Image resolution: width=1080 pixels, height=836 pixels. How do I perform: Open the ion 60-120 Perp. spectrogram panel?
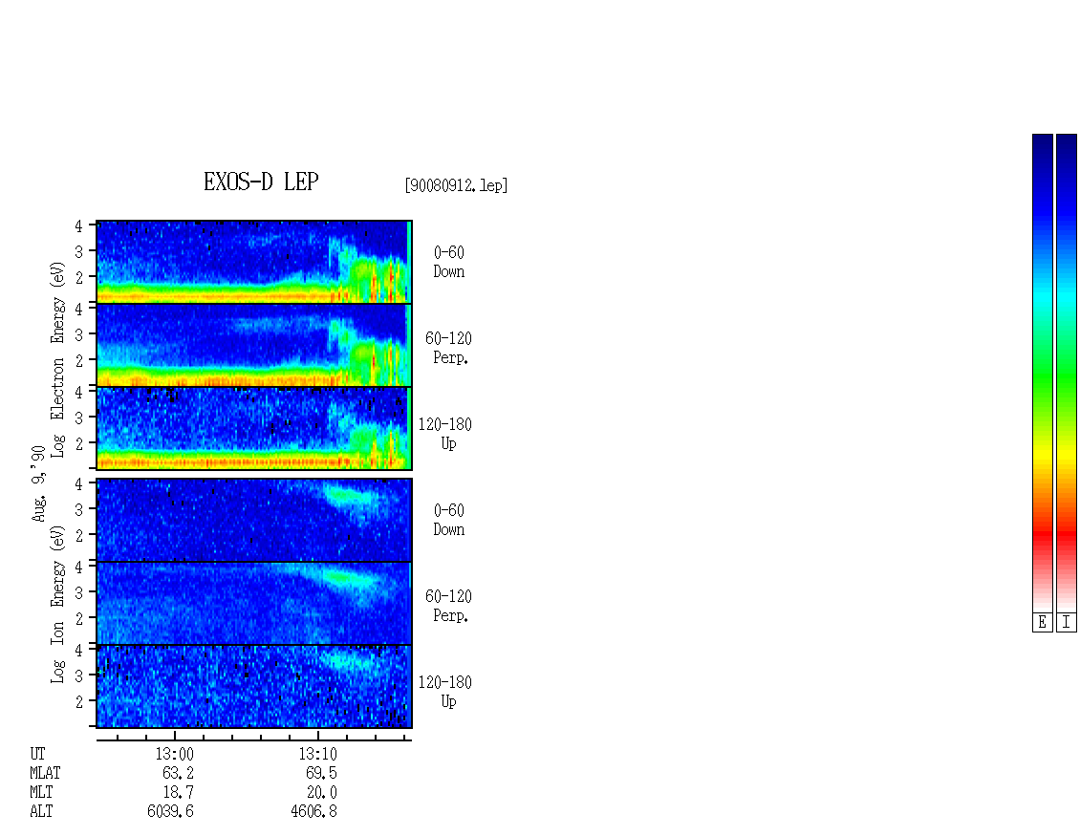pyautogui.click(x=254, y=603)
